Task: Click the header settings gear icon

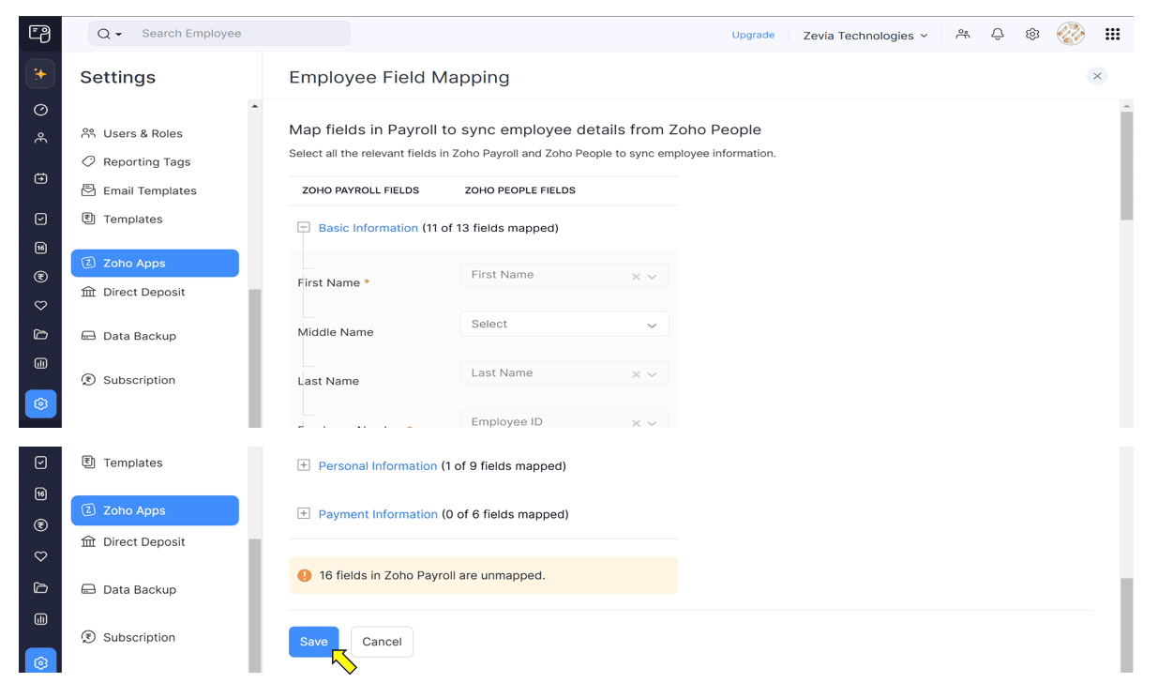Action: point(1032,34)
